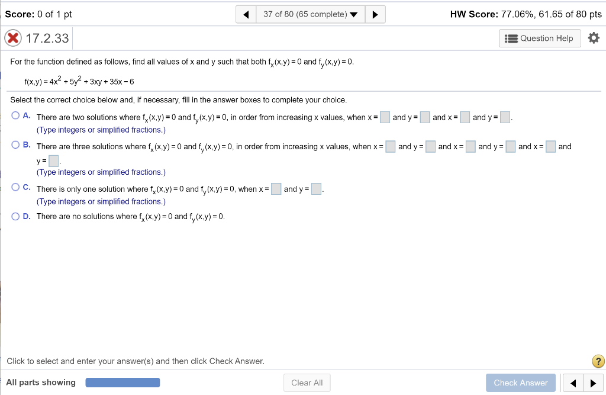Click second y answer box in option A
This screenshot has height=395, width=606.
[505, 117]
